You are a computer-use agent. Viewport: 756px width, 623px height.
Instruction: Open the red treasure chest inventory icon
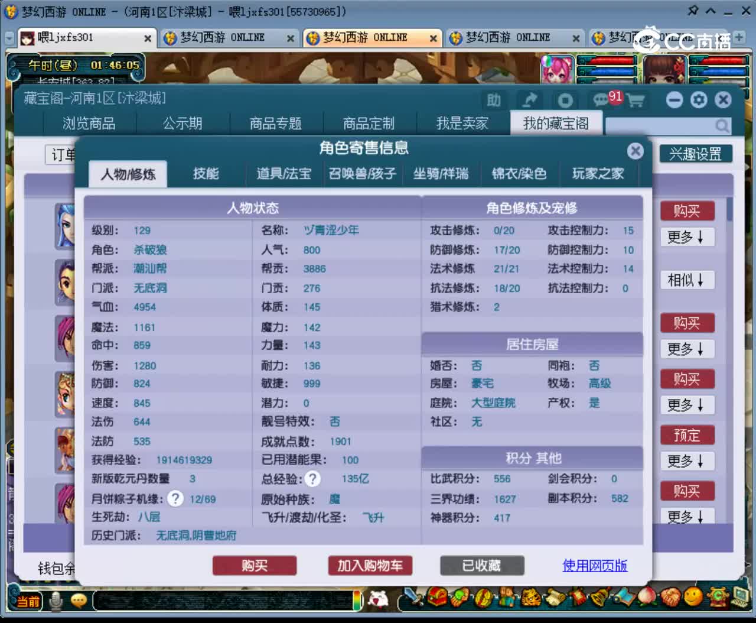click(x=438, y=598)
